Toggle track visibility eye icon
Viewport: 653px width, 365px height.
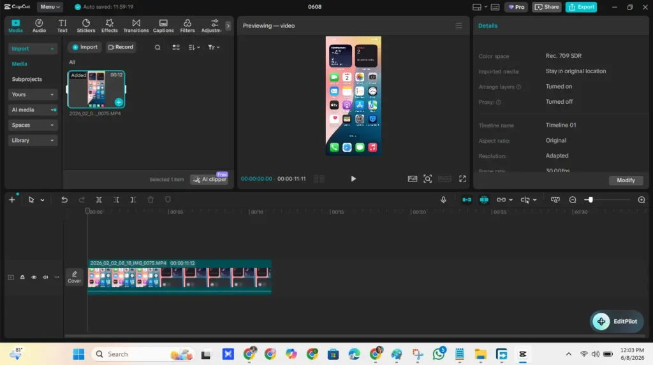pos(34,277)
